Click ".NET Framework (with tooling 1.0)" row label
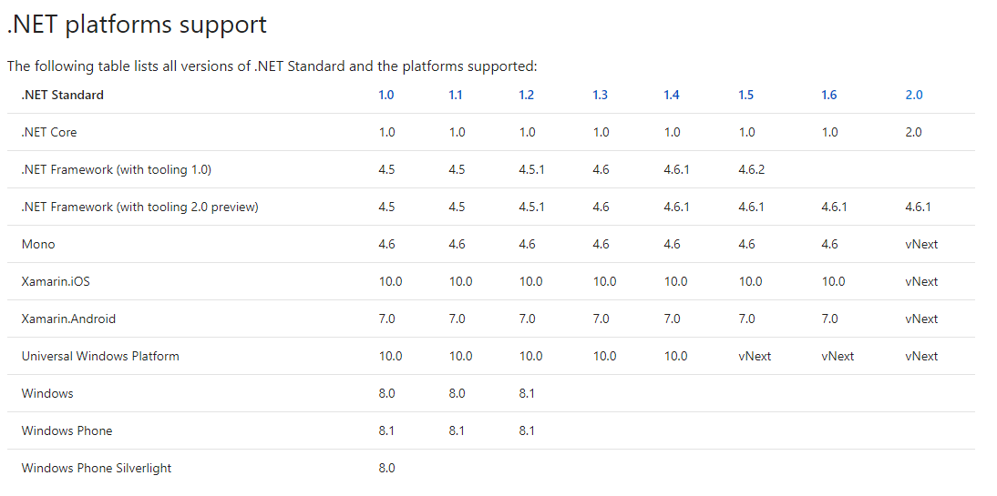Screen dimensions: 997x496 tap(117, 169)
